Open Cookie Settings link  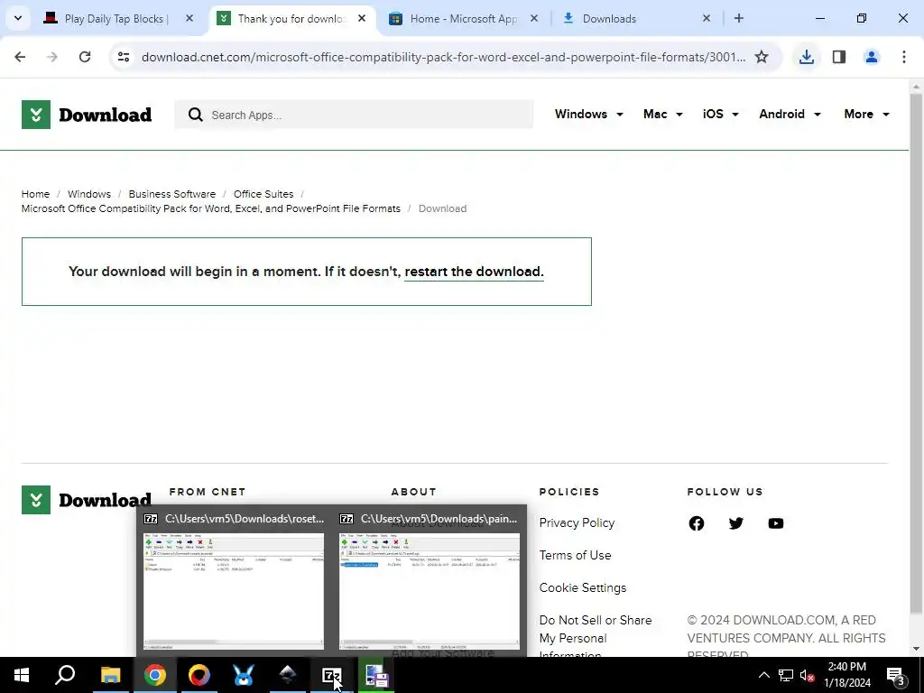click(x=583, y=587)
